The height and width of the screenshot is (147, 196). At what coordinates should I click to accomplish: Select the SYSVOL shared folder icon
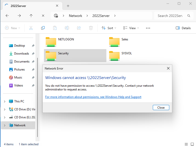[x=114, y=56]
